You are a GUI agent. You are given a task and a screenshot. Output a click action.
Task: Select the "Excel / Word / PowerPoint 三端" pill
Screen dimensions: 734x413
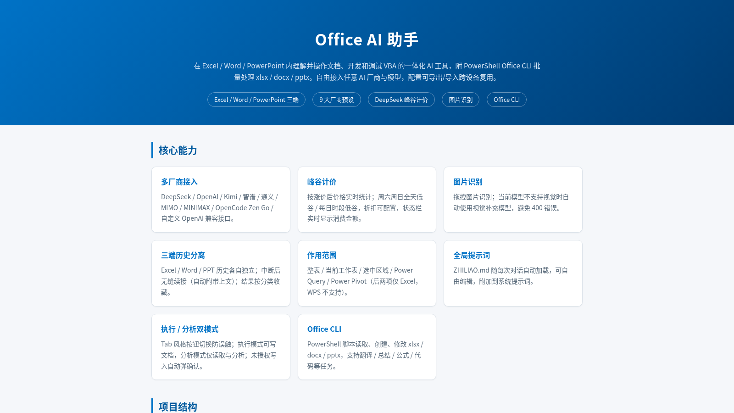[x=256, y=100]
